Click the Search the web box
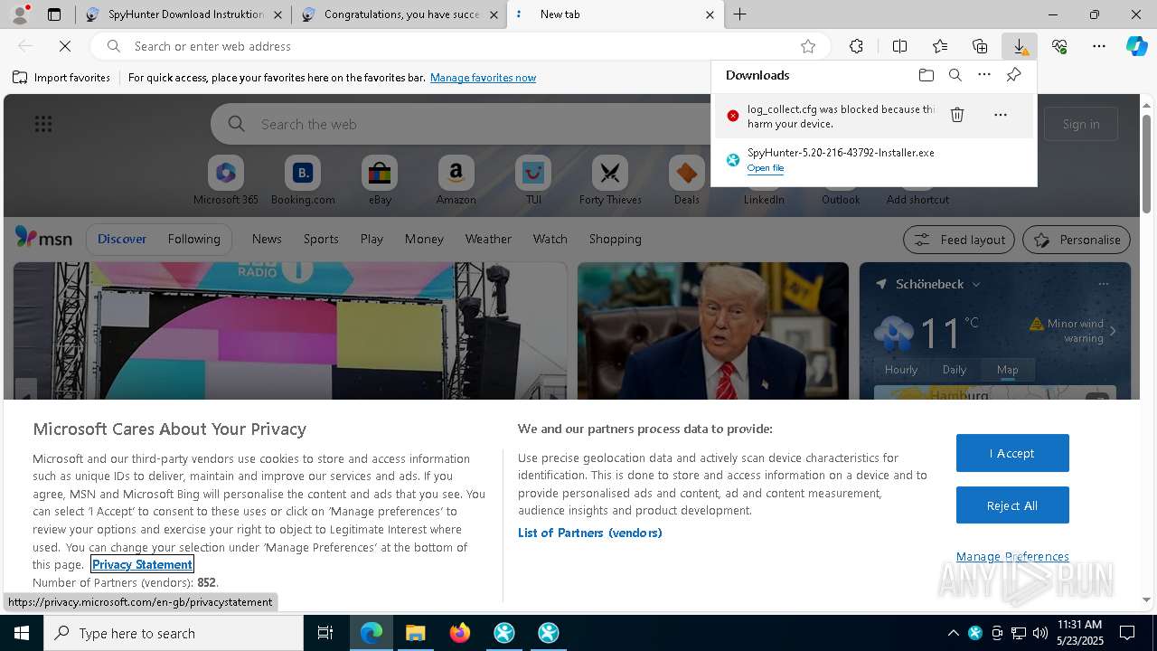 [x=461, y=124]
